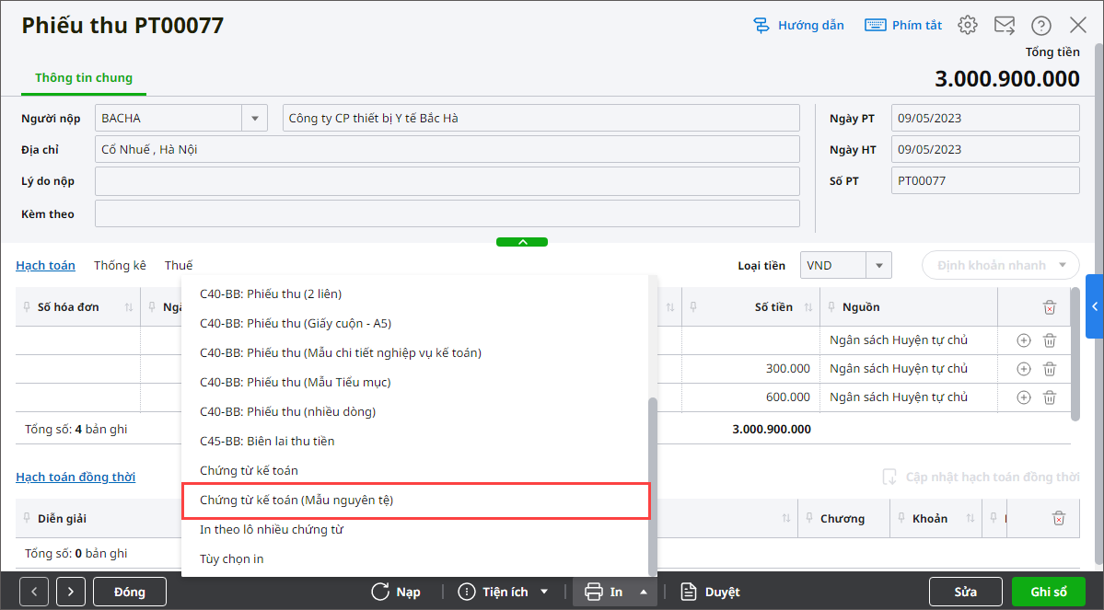Click the 600.000 amount cell

coord(750,397)
